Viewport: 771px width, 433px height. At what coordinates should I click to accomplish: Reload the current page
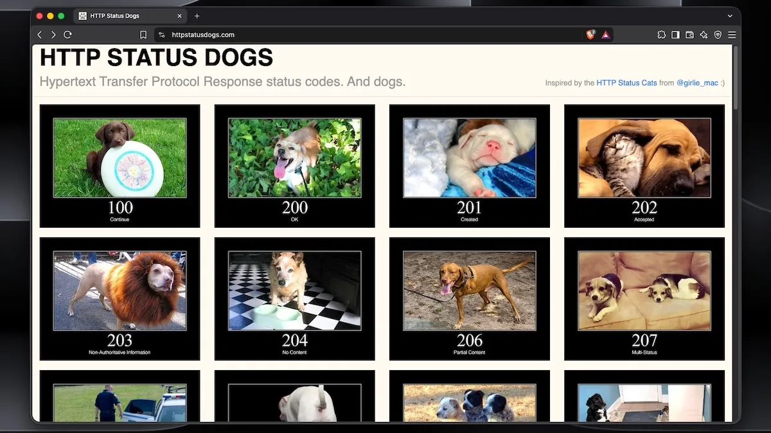67,35
